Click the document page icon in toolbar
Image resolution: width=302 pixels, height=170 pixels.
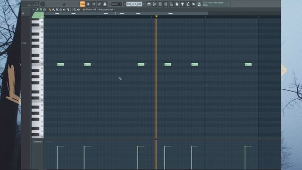(177, 4)
